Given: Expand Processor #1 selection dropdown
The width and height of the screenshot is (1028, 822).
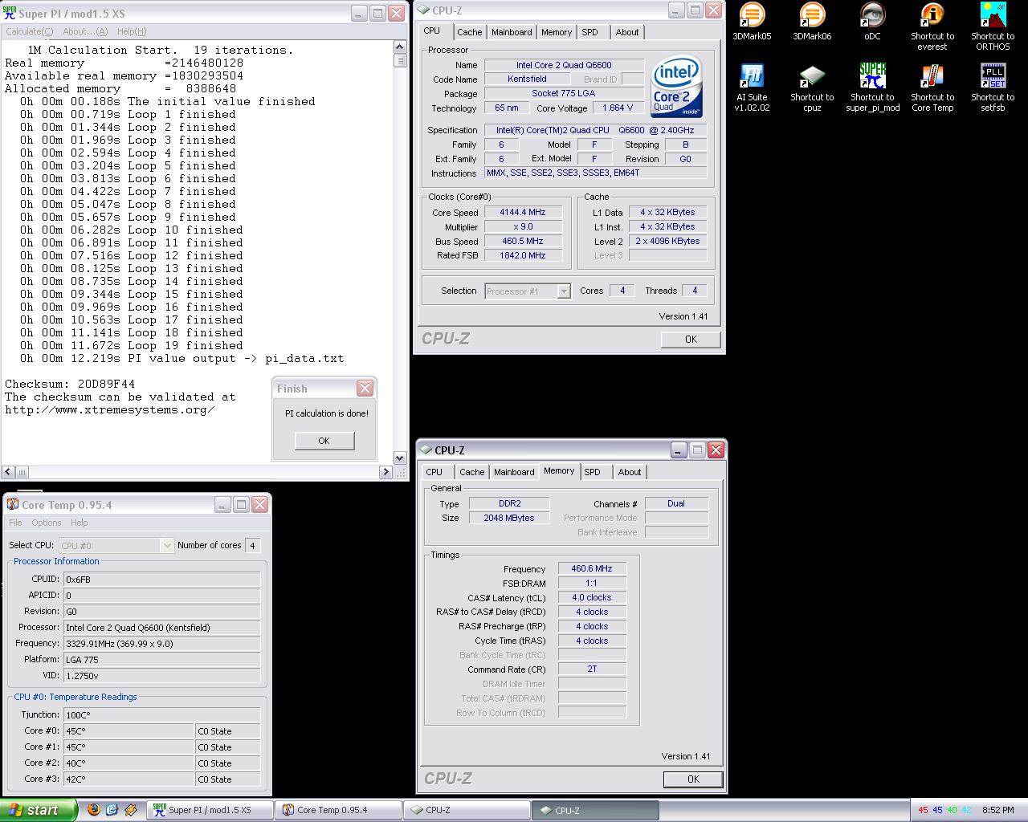Looking at the screenshot, I should [x=564, y=291].
